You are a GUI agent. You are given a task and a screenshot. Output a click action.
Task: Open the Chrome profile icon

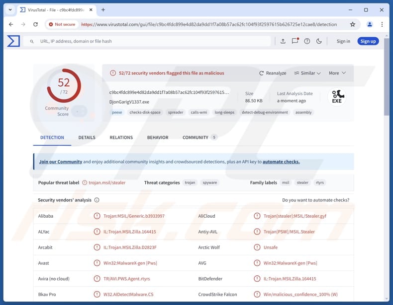click(x=370, y=24)
